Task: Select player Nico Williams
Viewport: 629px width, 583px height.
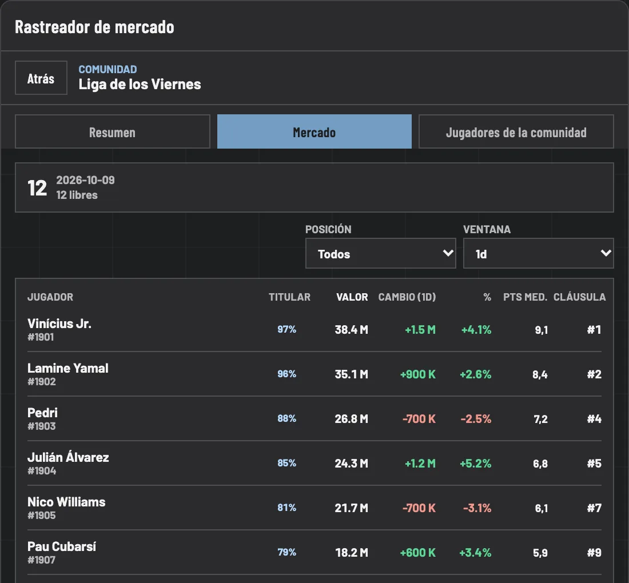Action: tap(66, 502)
